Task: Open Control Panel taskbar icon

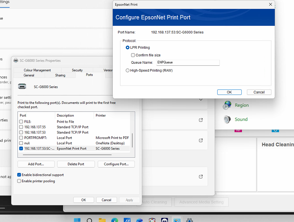Action: [x=177, y=220]
